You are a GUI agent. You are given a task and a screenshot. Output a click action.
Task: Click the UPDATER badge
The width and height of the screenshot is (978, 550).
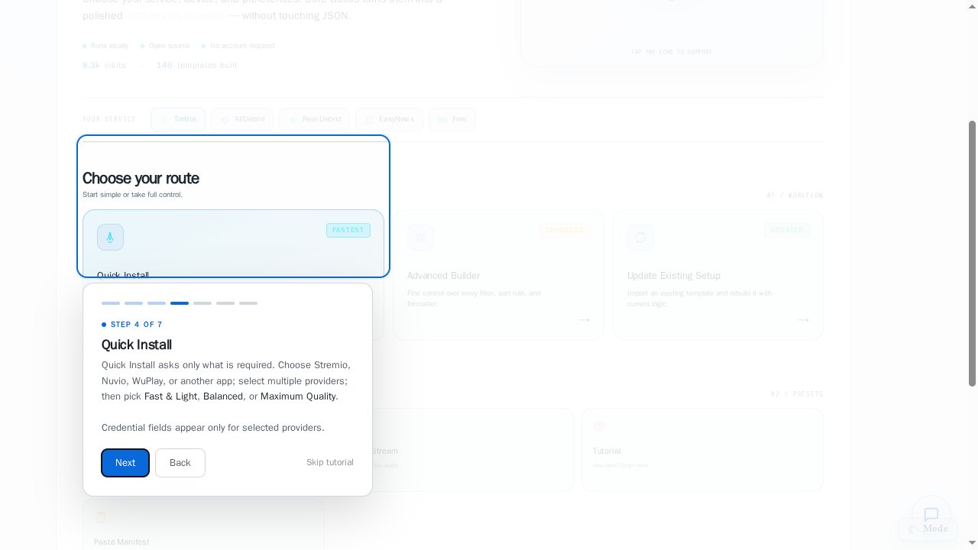pos(787,230)
